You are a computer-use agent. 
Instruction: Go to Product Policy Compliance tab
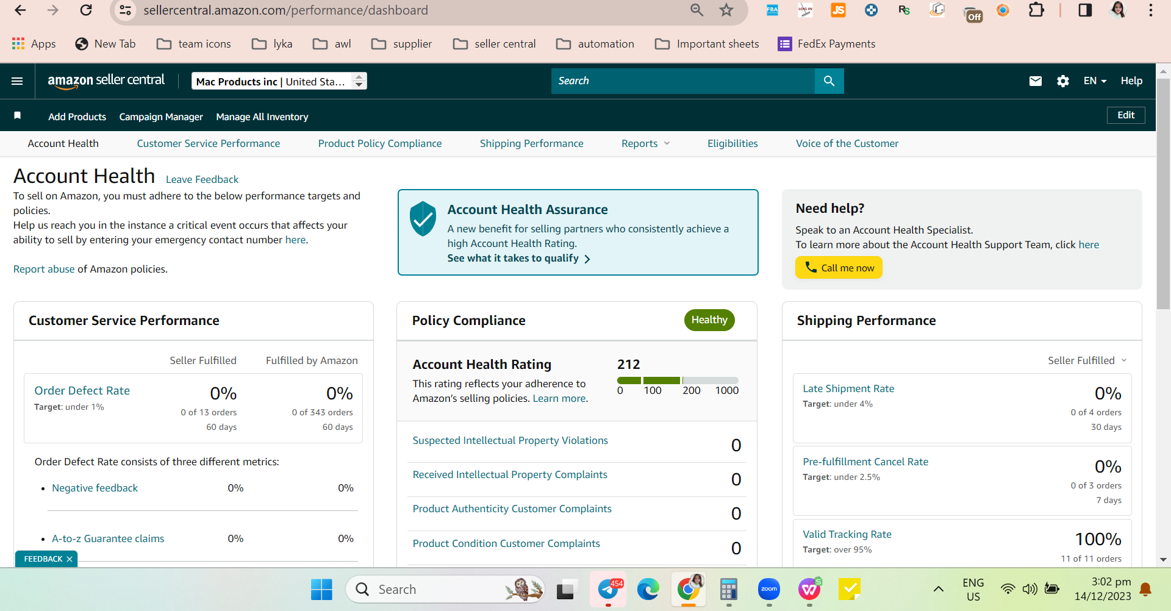pyautogui.click(x=380, y=144)
